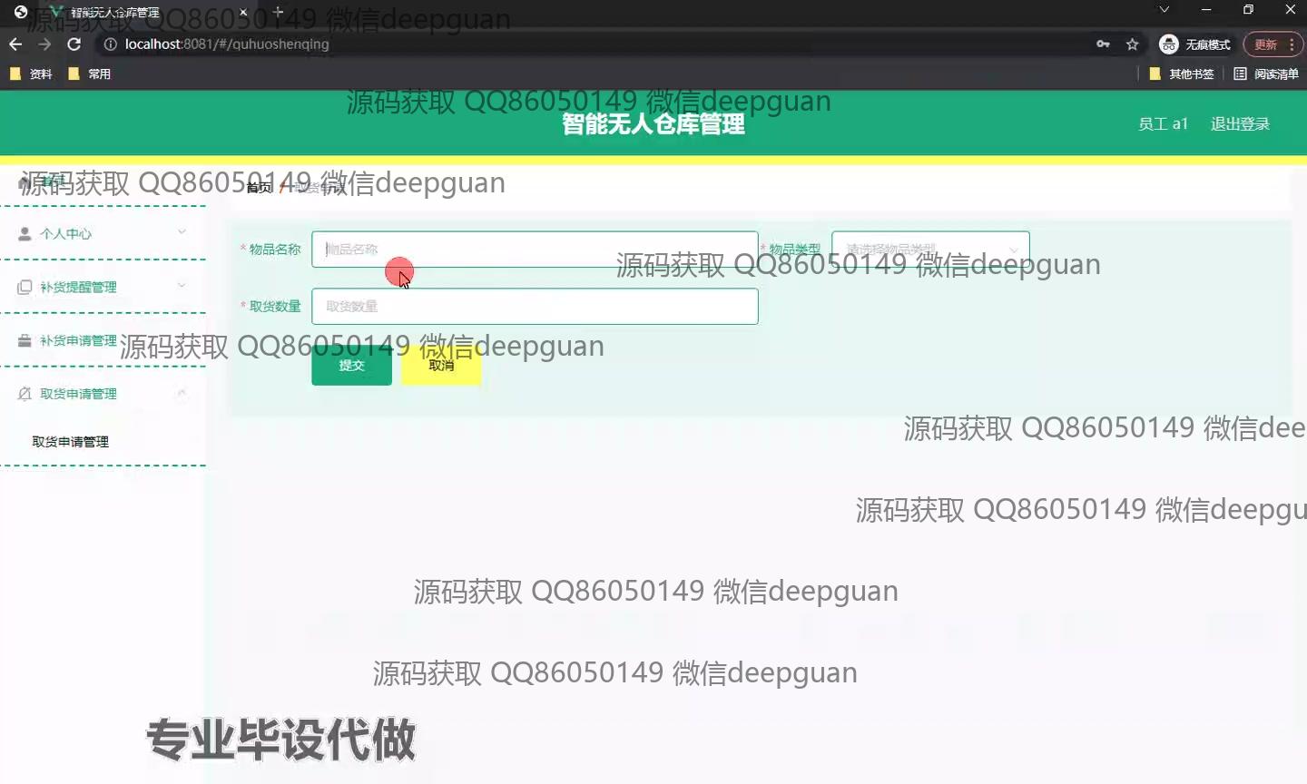The height and width of the screenshot is (784, 1307).
Task: Click the 个人中心 user icon
Action: tap(25, 233)
